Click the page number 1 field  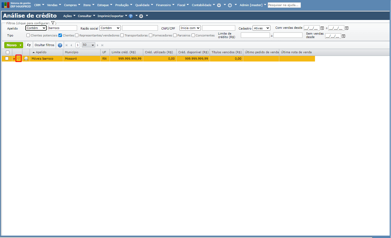coord(78,45)
